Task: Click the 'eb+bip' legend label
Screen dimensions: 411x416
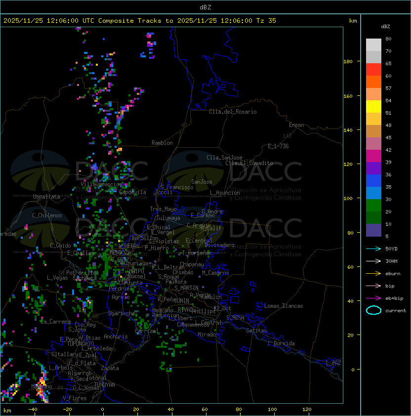Action: tap(394, 298)
